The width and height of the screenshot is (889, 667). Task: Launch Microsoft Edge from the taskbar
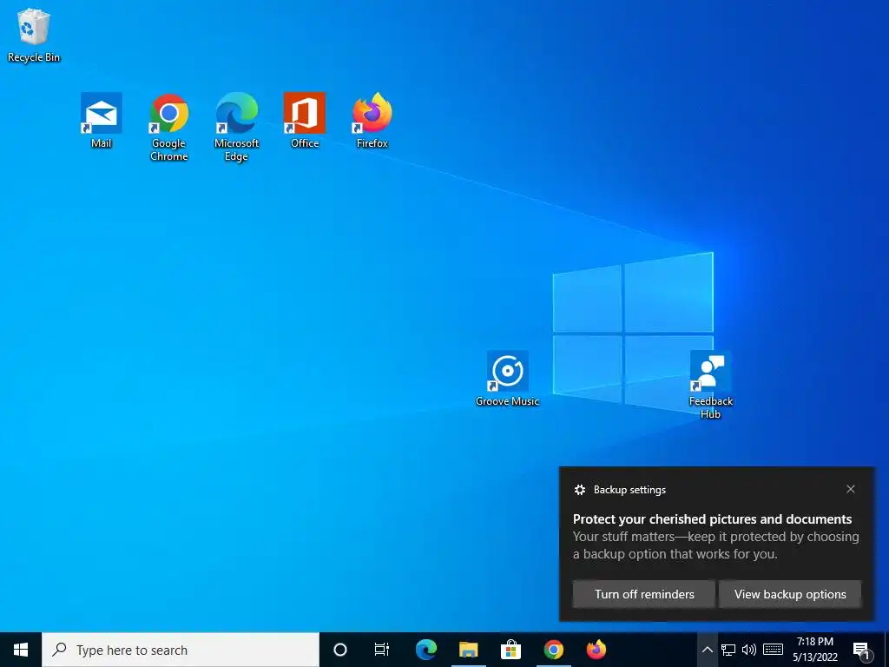click(426, 650)
